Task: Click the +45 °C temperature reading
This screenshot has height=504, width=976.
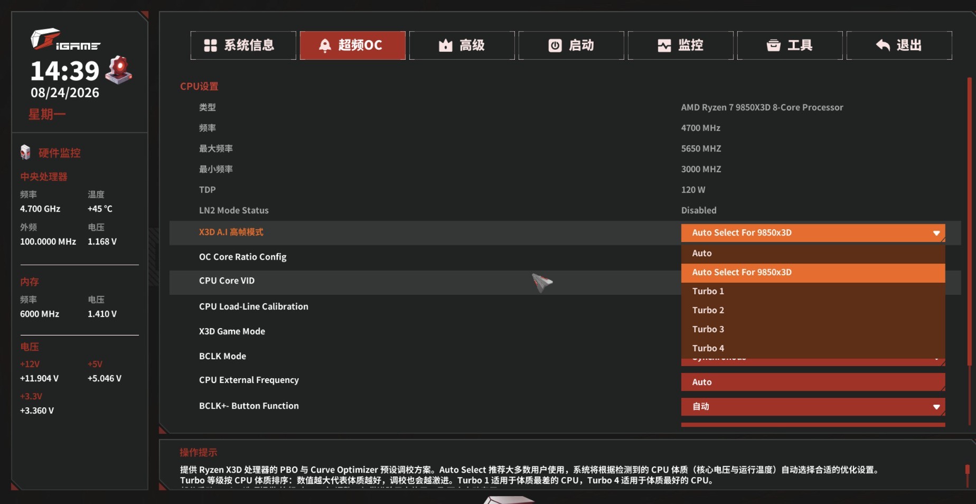Action: [x=100, y=209]
